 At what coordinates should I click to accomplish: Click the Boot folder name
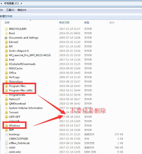point(12,33)
